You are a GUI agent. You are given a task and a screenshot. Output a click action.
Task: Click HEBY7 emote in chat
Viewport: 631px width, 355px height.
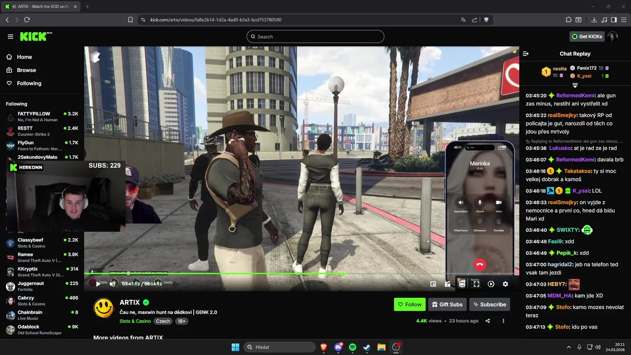[574, 284]
